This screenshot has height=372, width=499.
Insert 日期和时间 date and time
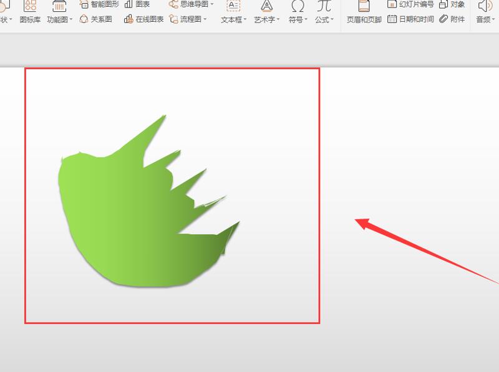[x=410, y=19]
